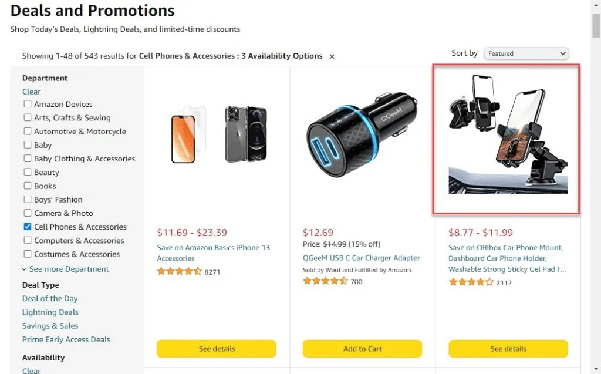The height and width of the screenshot is (374, 601).
Task: Check the Beauty department filter
Action: click(27, 172)
